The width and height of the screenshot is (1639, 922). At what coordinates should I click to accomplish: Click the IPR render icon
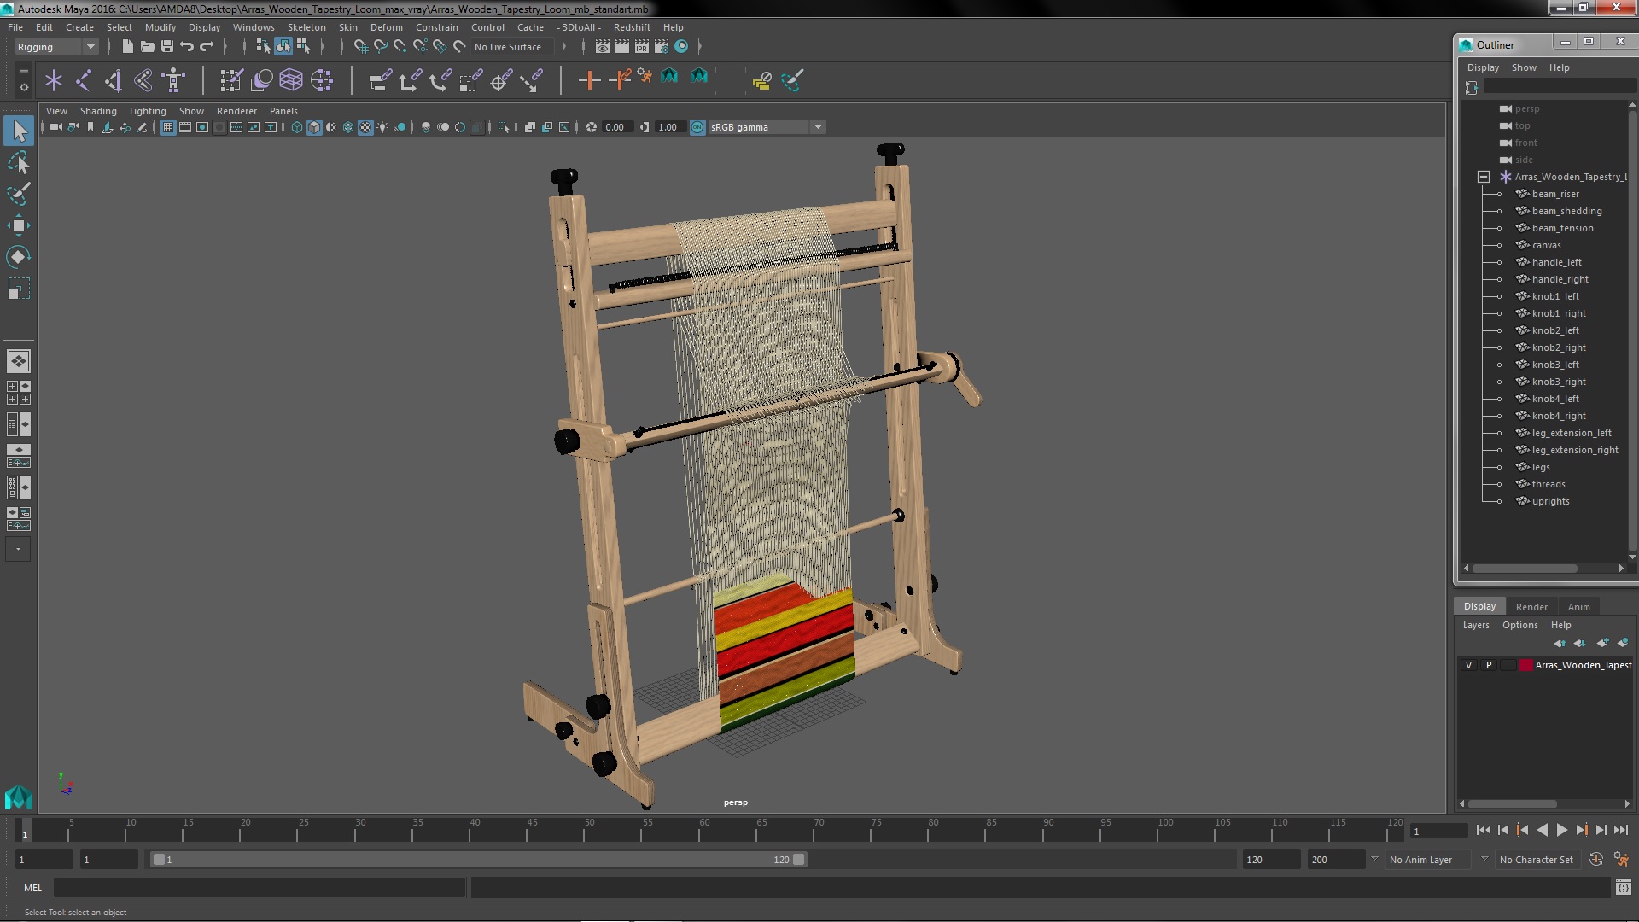tap(642, 47)
